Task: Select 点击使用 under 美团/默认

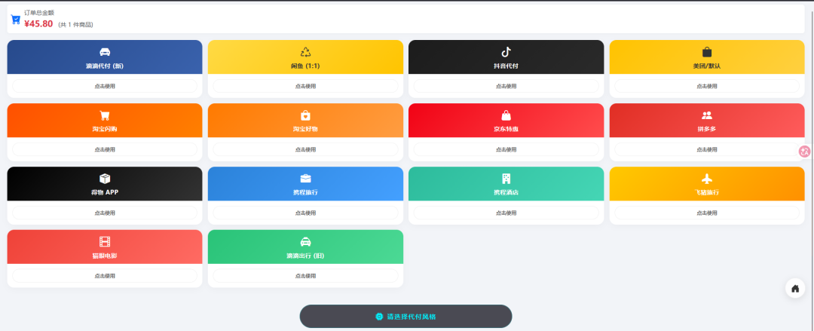Action: click(x=707, y=86)
